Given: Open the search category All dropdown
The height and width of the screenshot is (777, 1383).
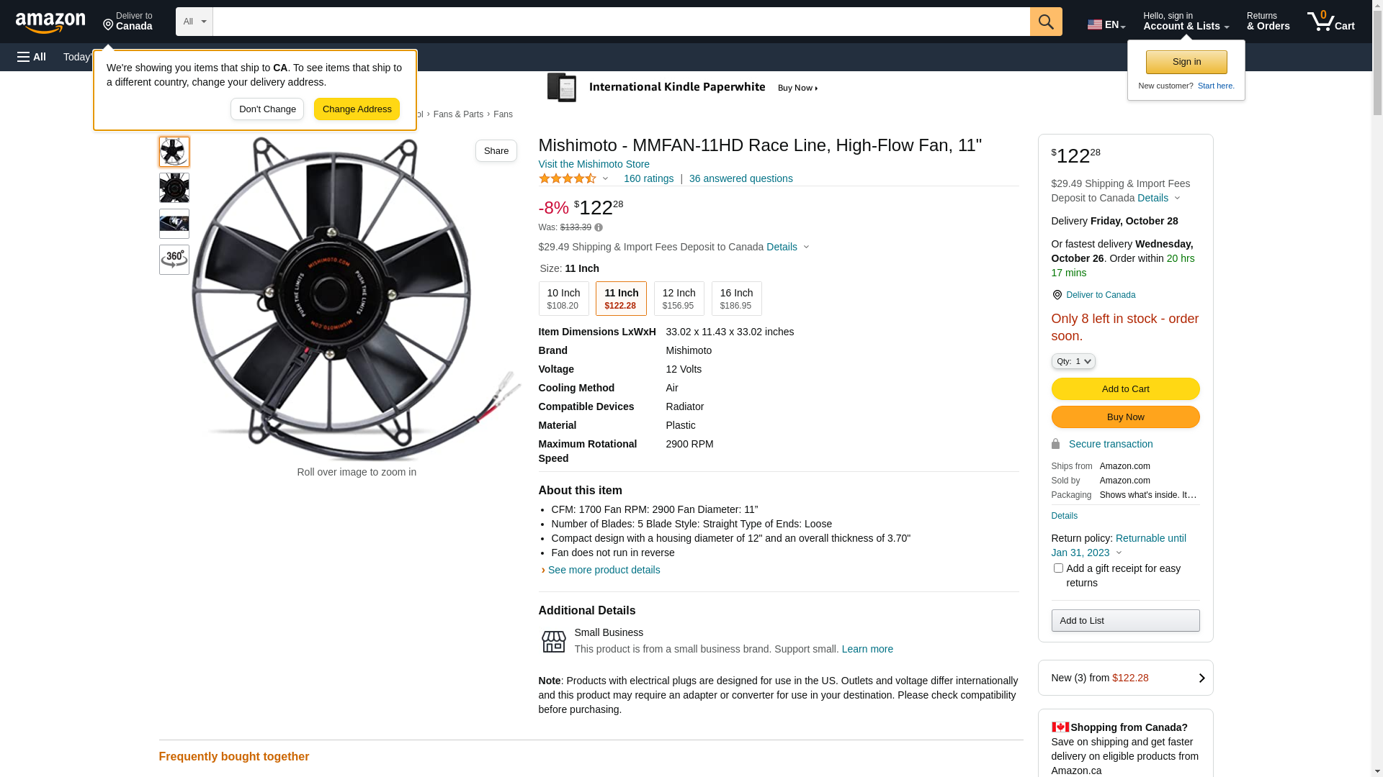Looking at the screenshot, I should pos(194,22).
